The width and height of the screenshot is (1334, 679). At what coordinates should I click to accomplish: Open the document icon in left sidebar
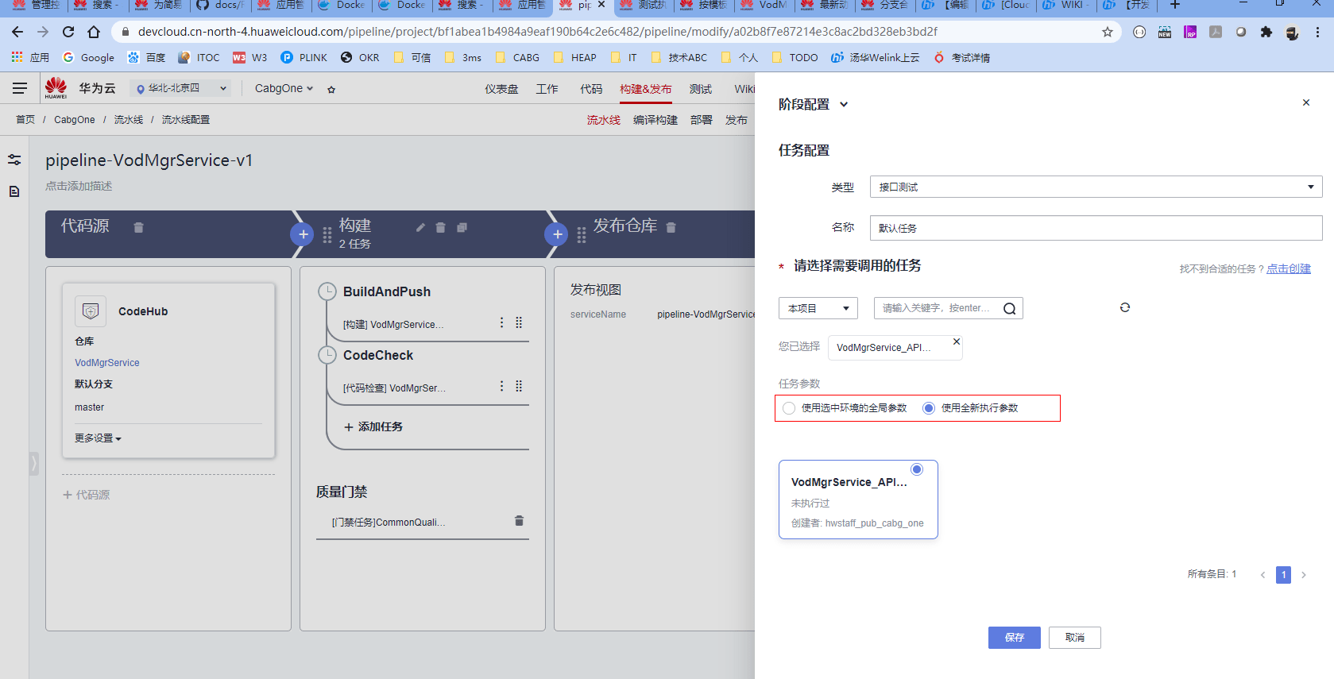14,191
